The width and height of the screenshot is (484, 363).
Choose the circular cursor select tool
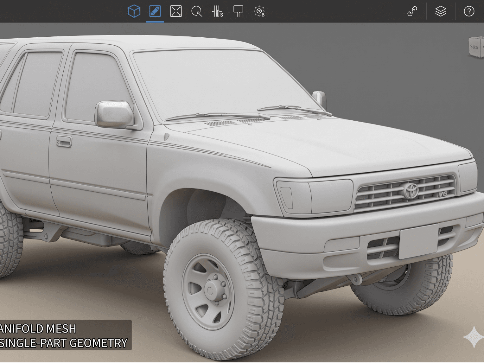[197, 12]
